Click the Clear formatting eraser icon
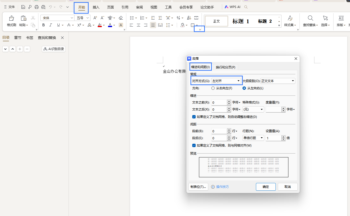The height and width of the screenshot is (216, 350). pyautogui.click(x=121, y=18)
